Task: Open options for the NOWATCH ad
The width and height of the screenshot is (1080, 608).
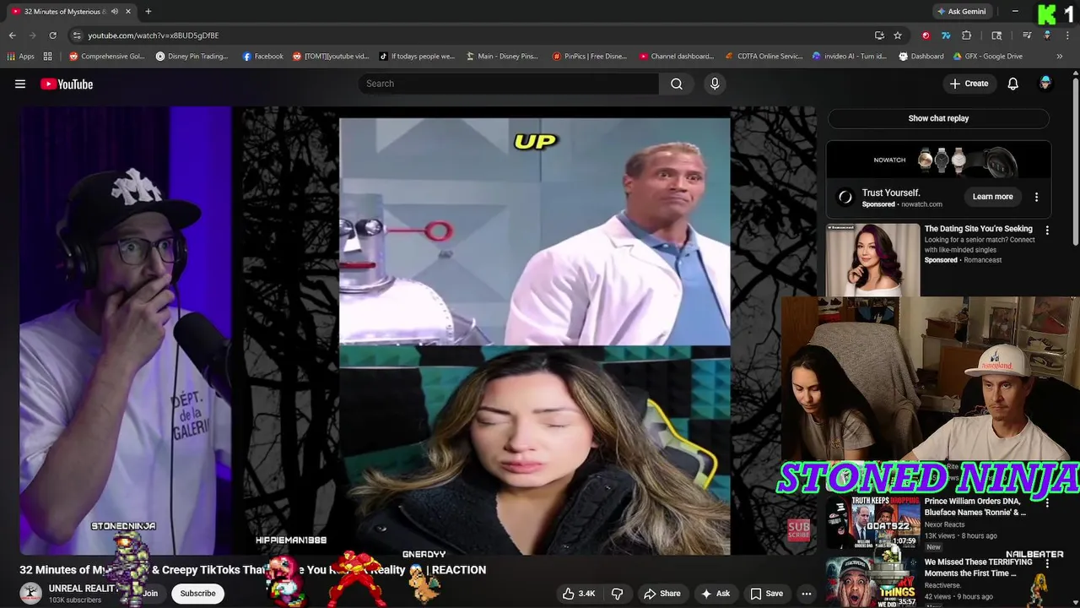Action: point(1036,197)
